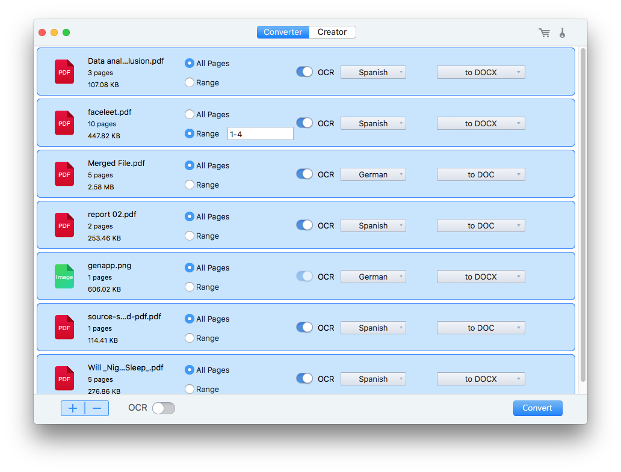This screenshot has width=621, height=472.
Task: Click the Convert button
Action: point(537,408)
